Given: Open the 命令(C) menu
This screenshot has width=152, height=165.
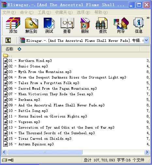Looking at the screenshot, I should (x=27, y=12).
